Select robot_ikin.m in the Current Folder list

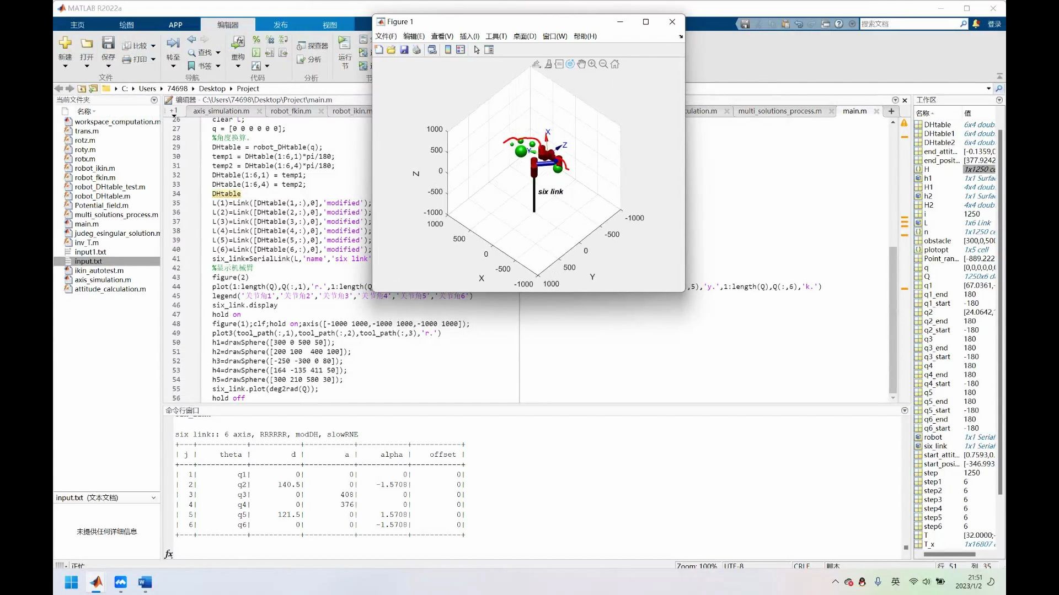(x=95, y=168)
